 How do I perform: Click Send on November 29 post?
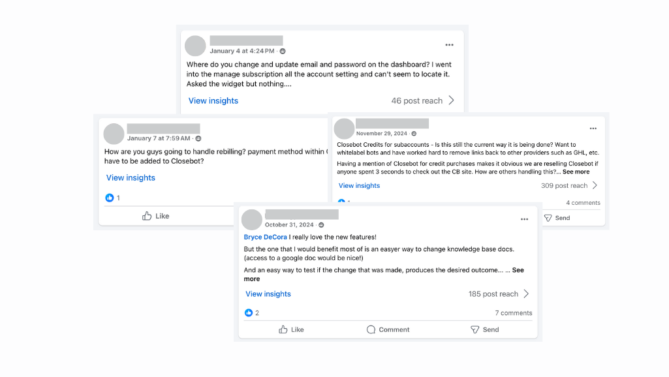pos(557,218)
